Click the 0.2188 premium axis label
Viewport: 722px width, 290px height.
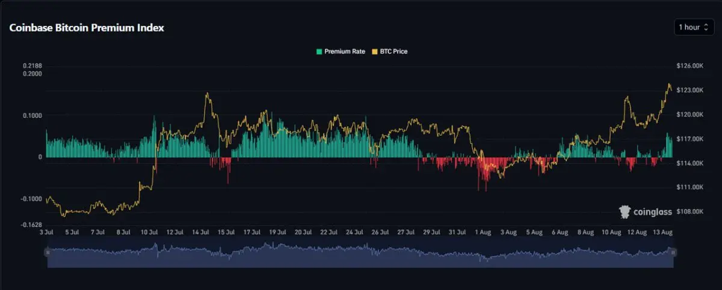click(32, 65)
